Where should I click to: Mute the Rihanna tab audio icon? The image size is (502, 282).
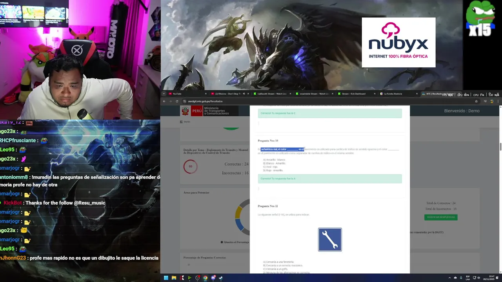coord(244,94)
